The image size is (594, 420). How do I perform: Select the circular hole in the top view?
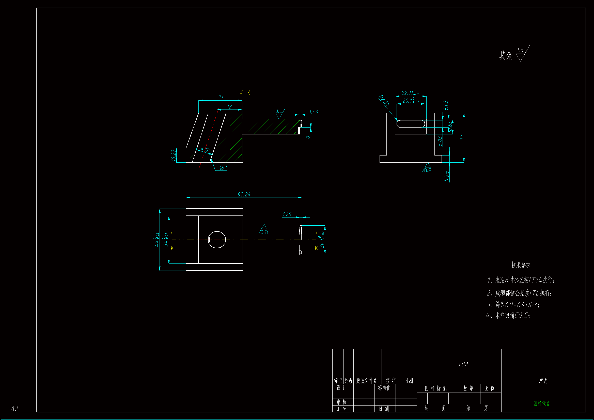point(217,240)
